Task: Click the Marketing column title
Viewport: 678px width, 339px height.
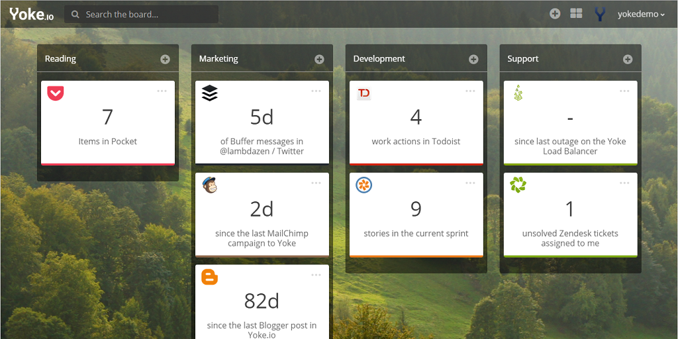Action: (x=218, y=59)
